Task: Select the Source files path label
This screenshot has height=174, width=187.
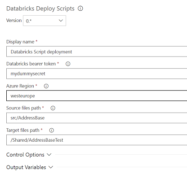Action: pos(23,108)
